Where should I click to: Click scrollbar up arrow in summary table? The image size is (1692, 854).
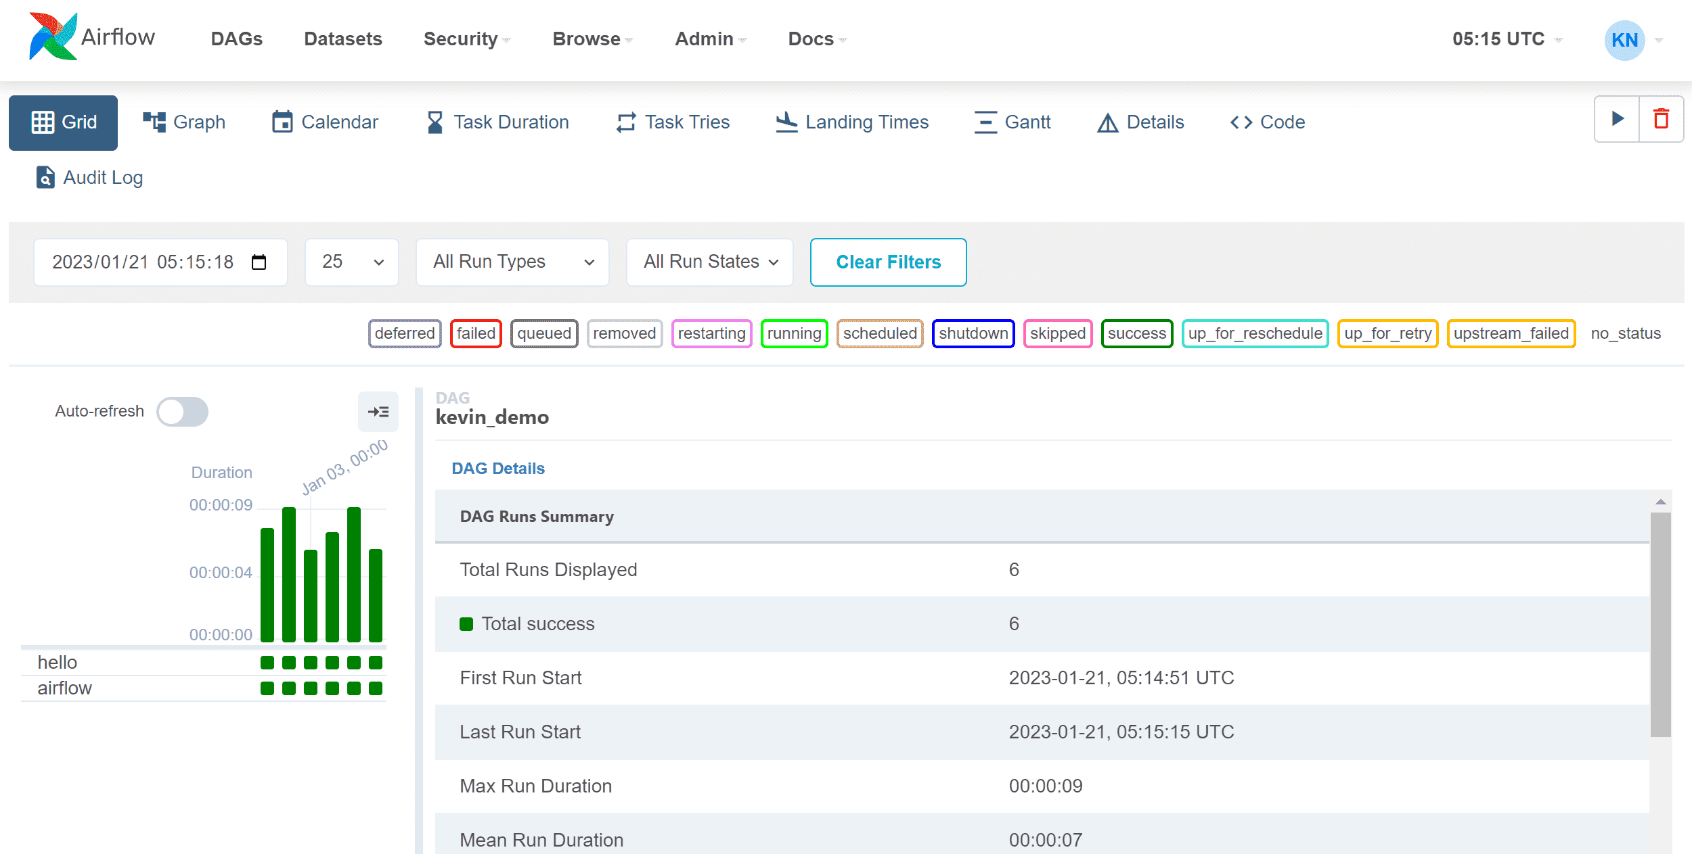pos(1660,502)
